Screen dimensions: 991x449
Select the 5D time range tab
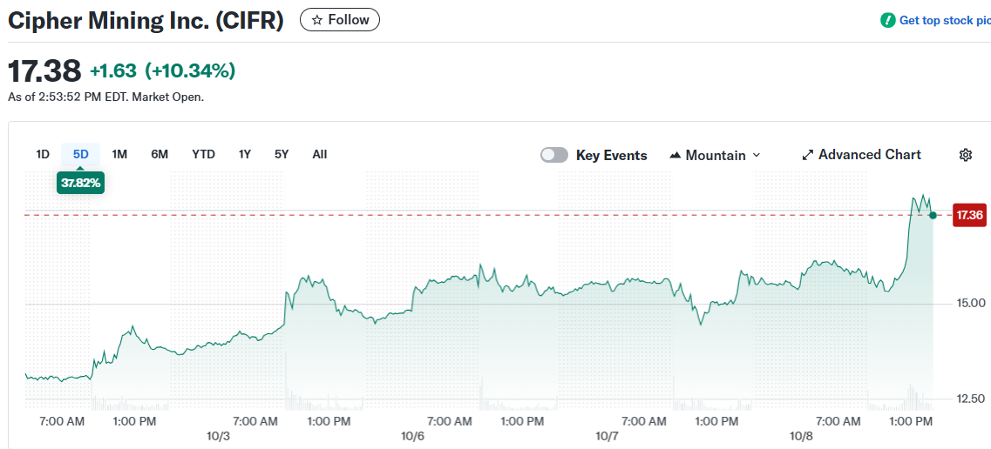tap(81, 154)
